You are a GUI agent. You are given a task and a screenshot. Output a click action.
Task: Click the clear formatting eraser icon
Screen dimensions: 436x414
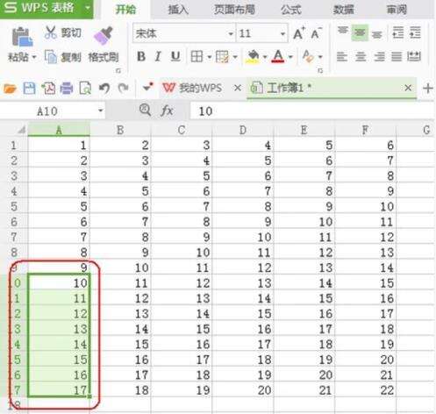click(308, 56)
